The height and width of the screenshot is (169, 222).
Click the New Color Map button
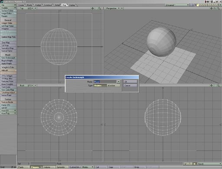pyautogui.click(x=8, y=90)
